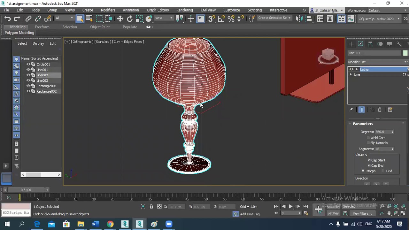Viewport: 409px width, 230px height.
Task: Open the Create command panel tab
Action: point(351,44)
